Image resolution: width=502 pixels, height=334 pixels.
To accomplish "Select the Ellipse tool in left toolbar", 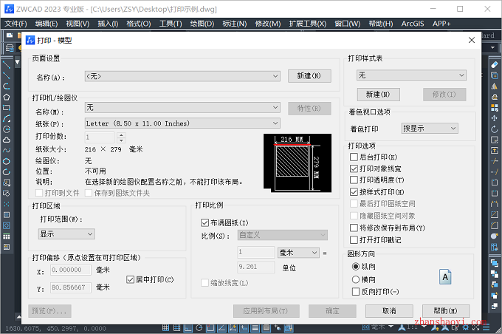I will point(7,161).
